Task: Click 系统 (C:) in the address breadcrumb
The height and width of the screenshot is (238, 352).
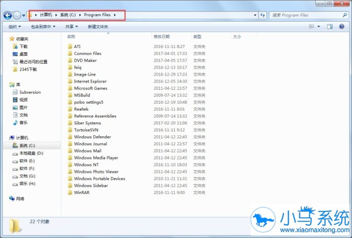Action: 68,15
